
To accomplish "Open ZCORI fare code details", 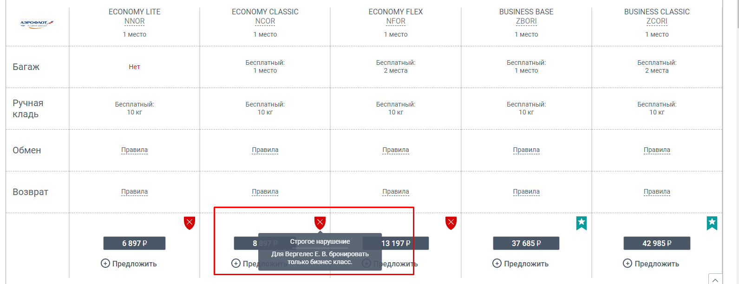I will [x=657, y=21].
